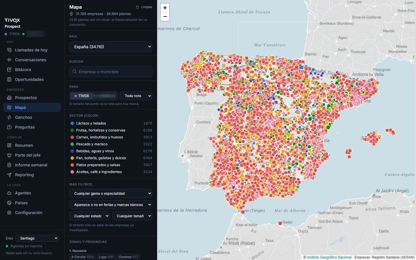Open Oportunidades icon in sidebar
This screenshot has width=416, height=260.
click(x=9, y=79)
